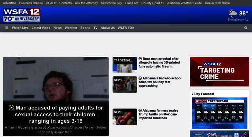Open Weather menu item
Viewport: 252px width, 137px height.
click(71, 28)
